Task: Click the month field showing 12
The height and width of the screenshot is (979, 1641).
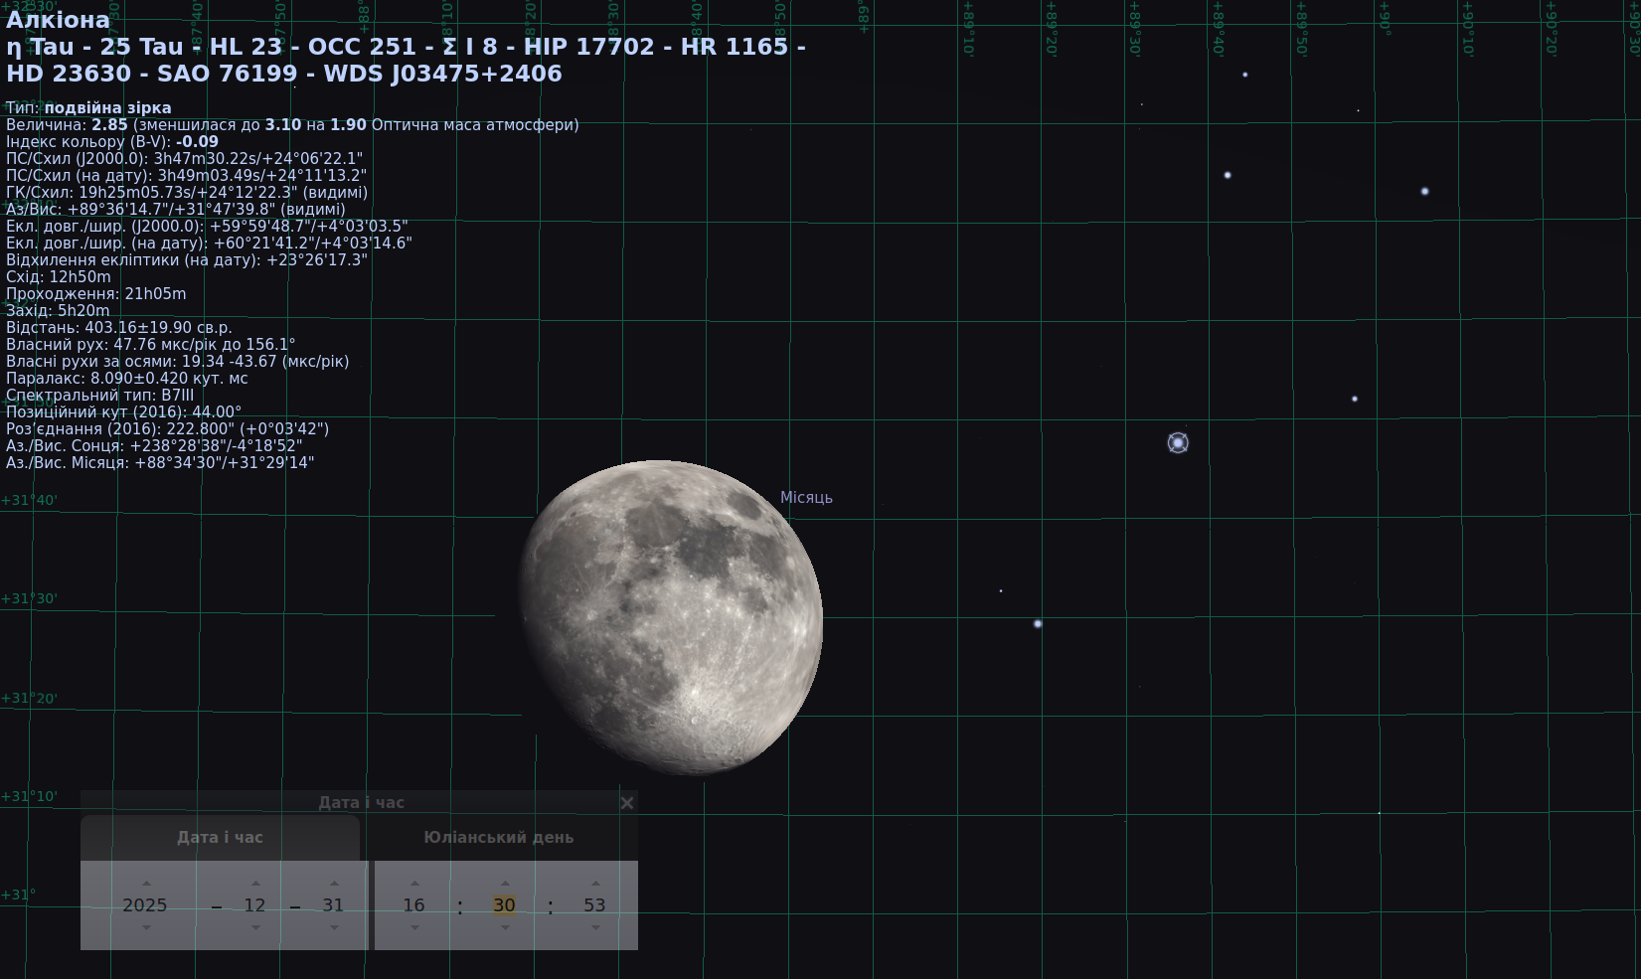Action: (x=255, y=905)
